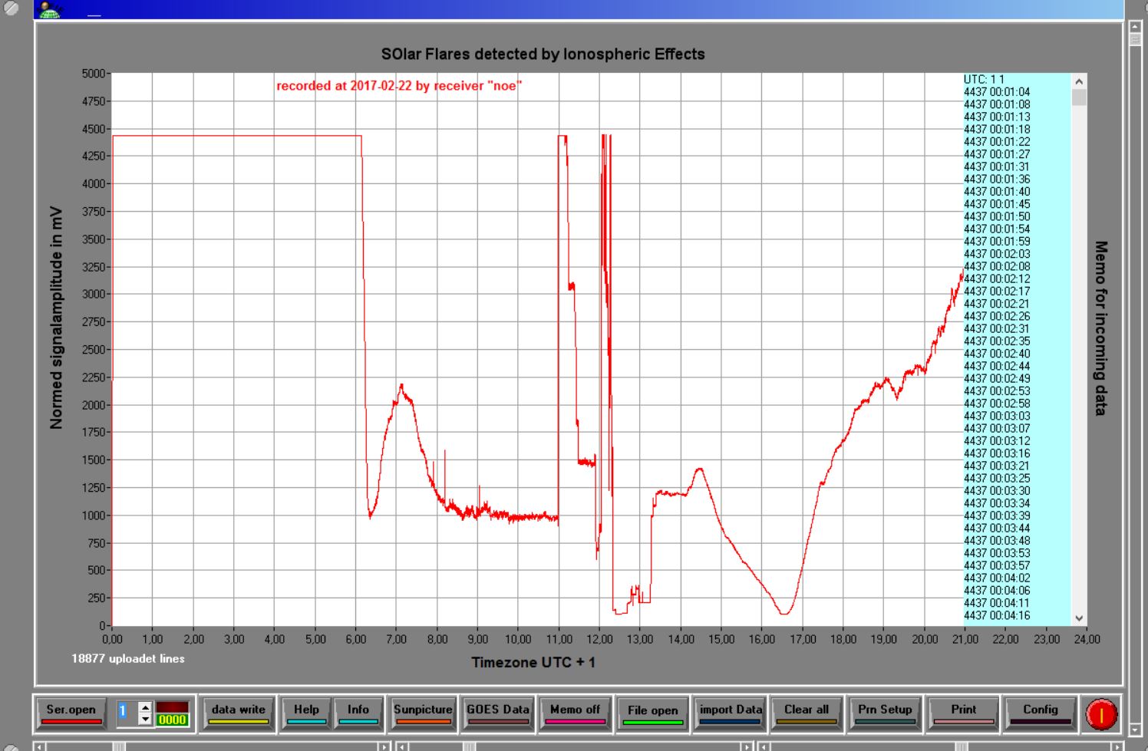Click the import Data button
Image resolution: width=1148 pixels, height=751 pixels.
(x=730, y=713)
